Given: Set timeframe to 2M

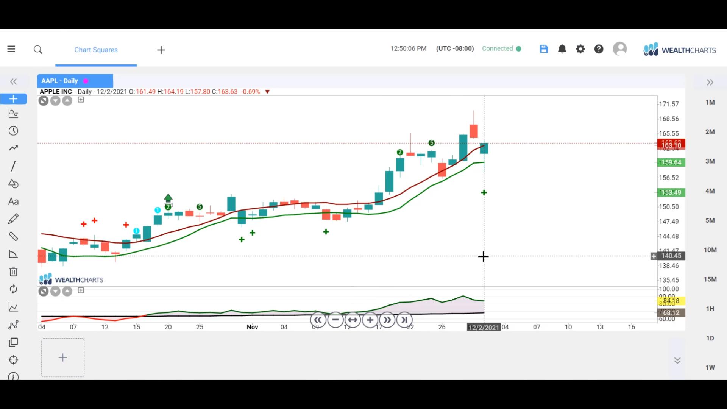Looking at the screenshot, I should click(710, 132).
